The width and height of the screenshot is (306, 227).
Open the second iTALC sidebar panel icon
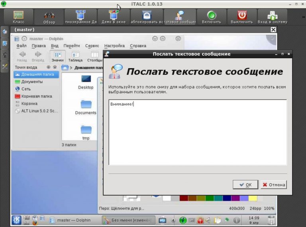[x=5, y=43]
